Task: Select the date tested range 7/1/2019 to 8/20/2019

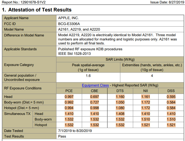Action: (75, 131)
